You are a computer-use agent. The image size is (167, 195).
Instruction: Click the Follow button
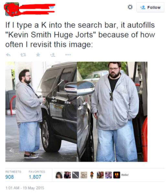click(150, 7)
